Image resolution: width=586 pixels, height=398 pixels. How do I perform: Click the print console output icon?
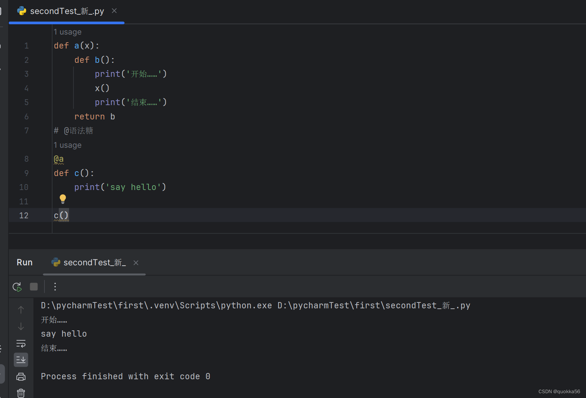21,377
